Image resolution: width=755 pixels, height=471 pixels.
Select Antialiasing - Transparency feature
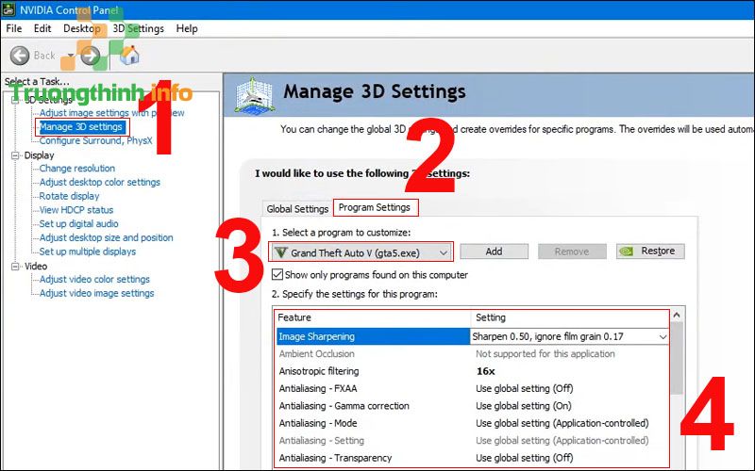pos(336,458)
